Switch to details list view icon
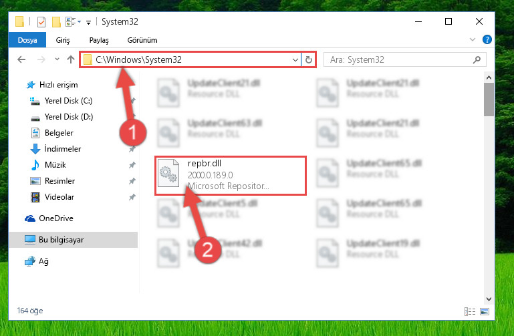514x336 pixels. tap(470, 311)
